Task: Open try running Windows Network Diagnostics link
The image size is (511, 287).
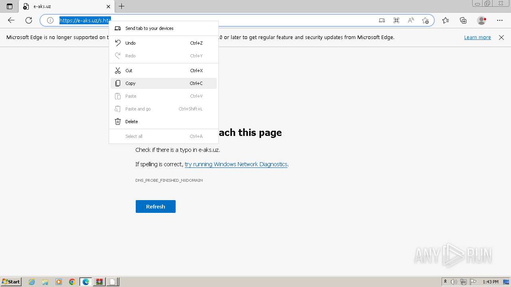Action: pos(236,164)
